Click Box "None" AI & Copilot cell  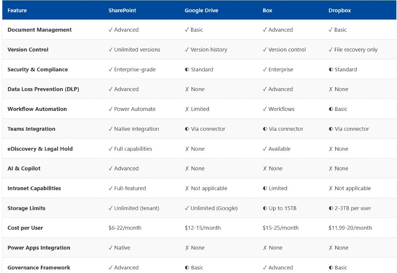[x=273, y=168]
